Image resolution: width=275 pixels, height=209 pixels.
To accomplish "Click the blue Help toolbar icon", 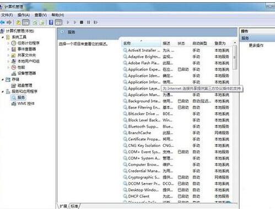I will (51, 23).
